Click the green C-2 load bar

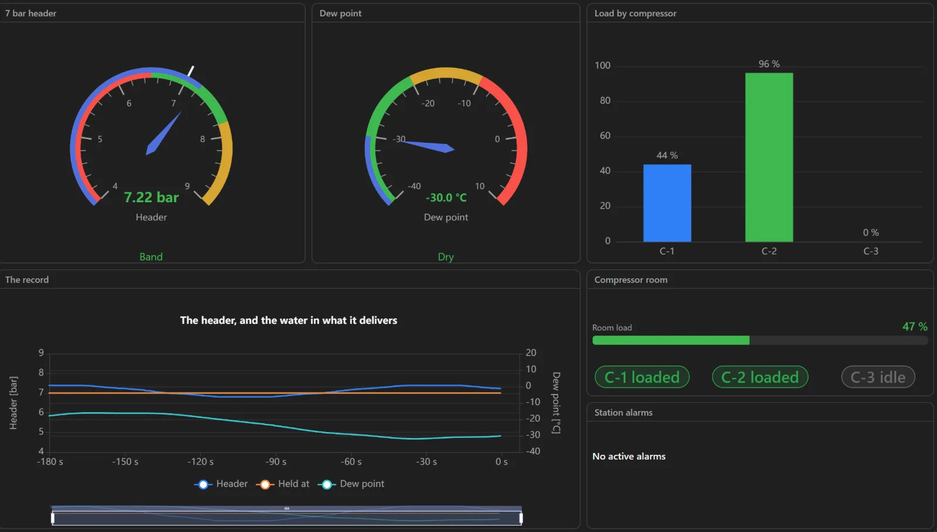(769, 157)
